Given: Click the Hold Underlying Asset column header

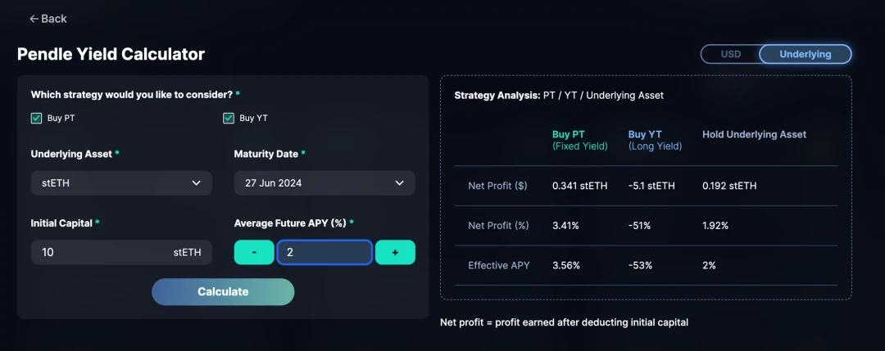Looking at the screenshot, I should (754, 134).
